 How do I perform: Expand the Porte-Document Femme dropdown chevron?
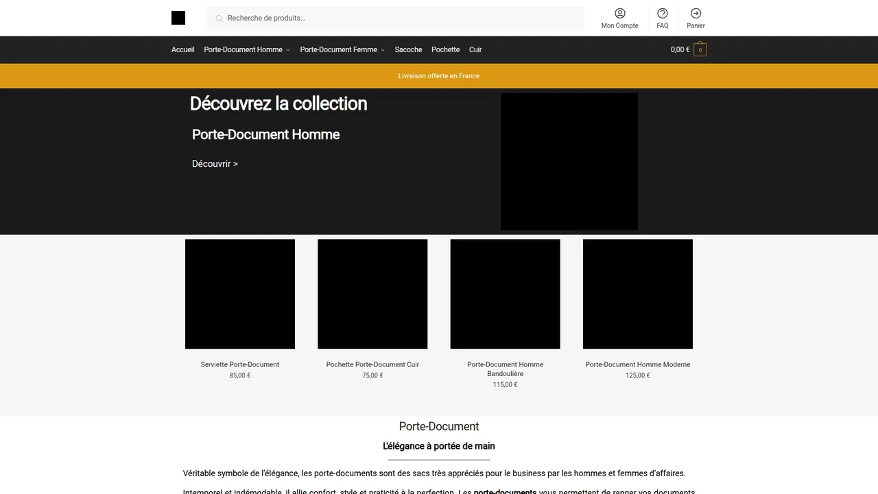click(x=383, y=50)
